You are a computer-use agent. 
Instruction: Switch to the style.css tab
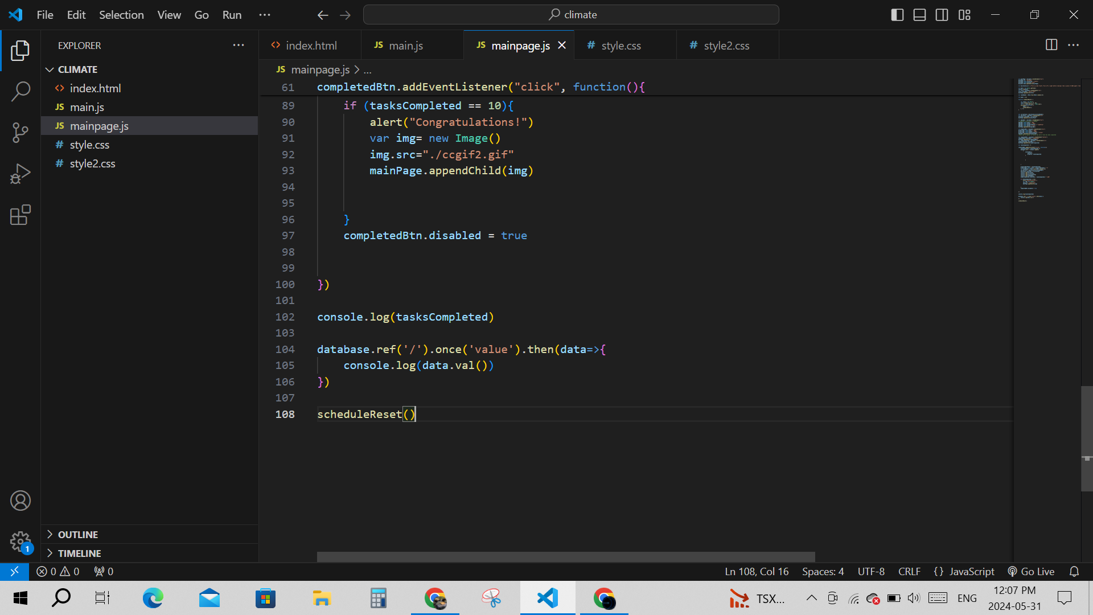621,46
